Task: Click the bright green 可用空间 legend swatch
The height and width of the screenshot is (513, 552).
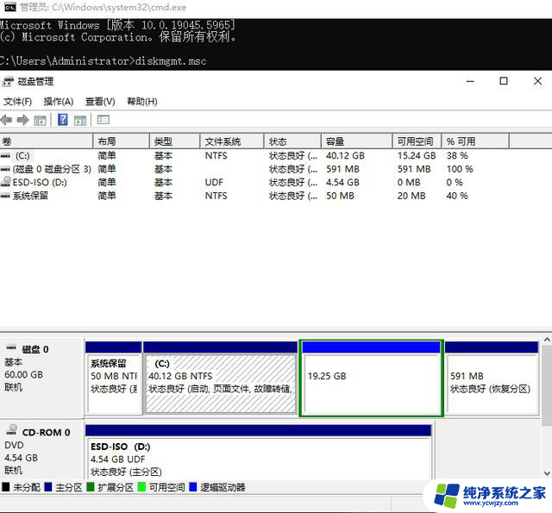Action: 141,487
